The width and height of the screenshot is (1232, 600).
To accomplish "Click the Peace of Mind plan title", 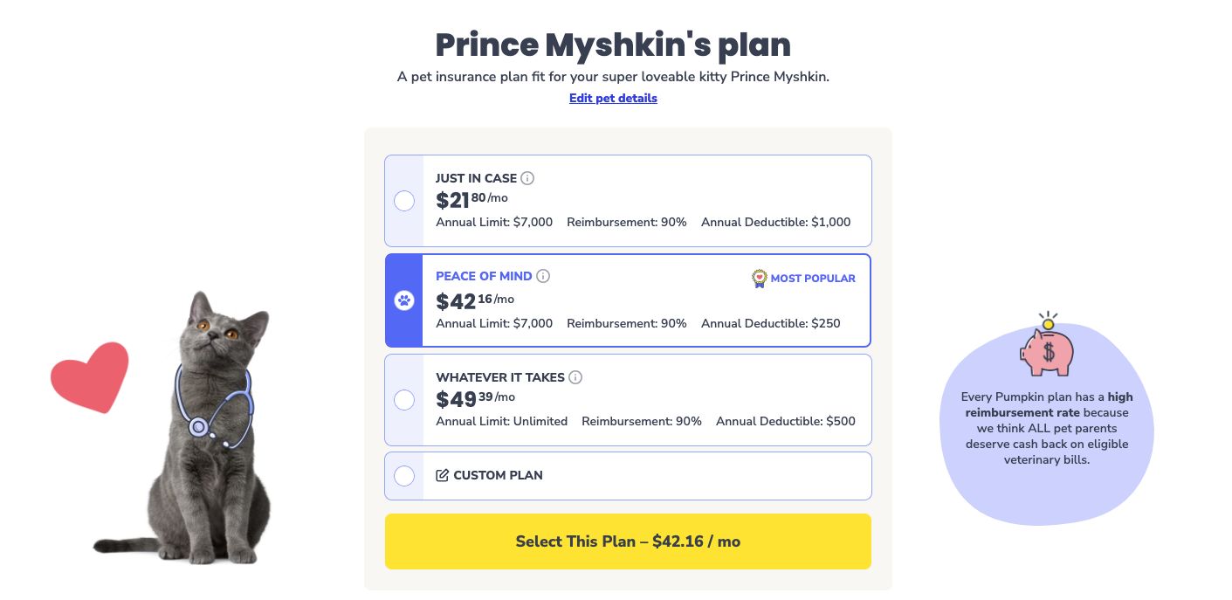I will point(484,276).
